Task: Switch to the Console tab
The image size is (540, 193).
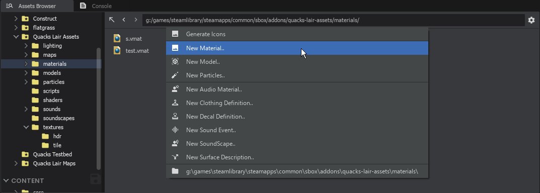Action: point(96,6)
